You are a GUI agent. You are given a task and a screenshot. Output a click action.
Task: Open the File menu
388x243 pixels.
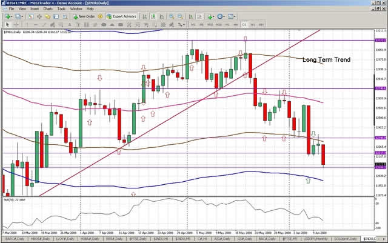pos(11,9)
